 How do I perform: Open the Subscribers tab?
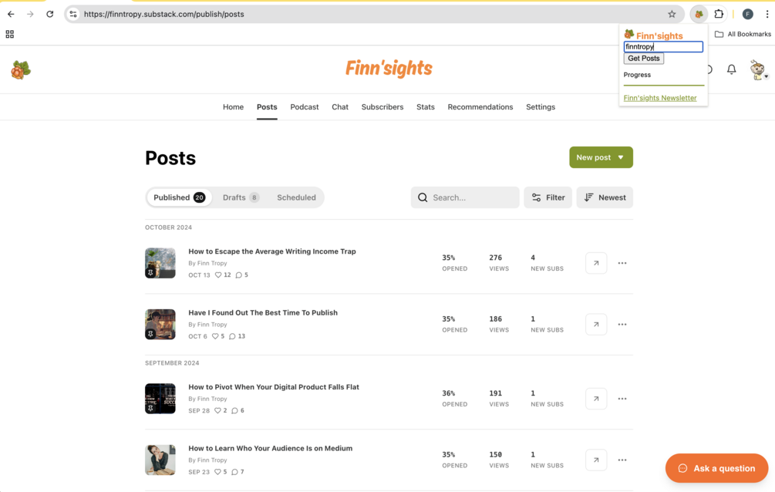382,107
